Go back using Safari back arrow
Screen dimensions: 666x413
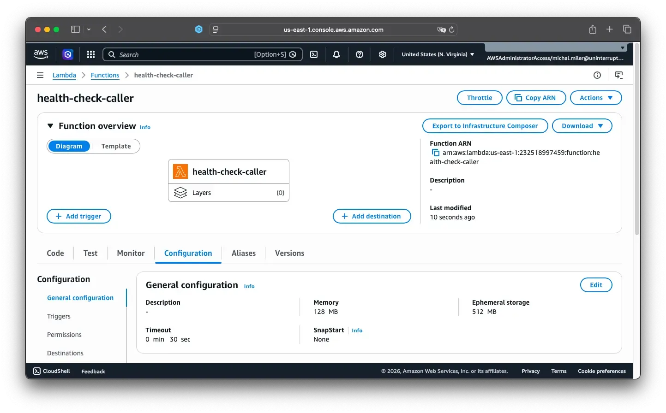click(104, 29)
